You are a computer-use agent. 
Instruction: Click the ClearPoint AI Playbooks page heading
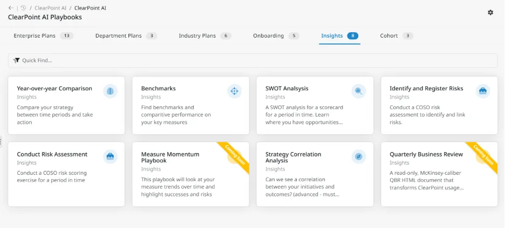pyautogui.click(x=45, y=17)
